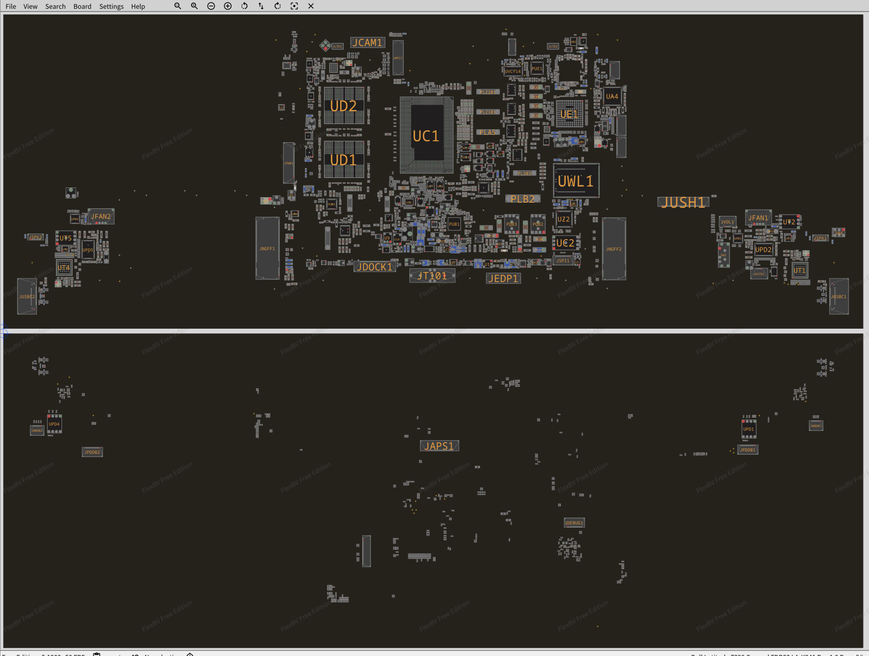The image size is (869, 656).
Task: Select the UWL1 component
Action: pyautogui.click(x=576, y=181)
